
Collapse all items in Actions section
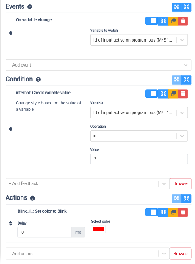click(187, 199)
